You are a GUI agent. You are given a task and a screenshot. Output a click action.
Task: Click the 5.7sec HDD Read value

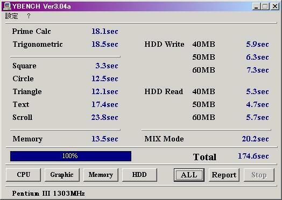point(258,117)
